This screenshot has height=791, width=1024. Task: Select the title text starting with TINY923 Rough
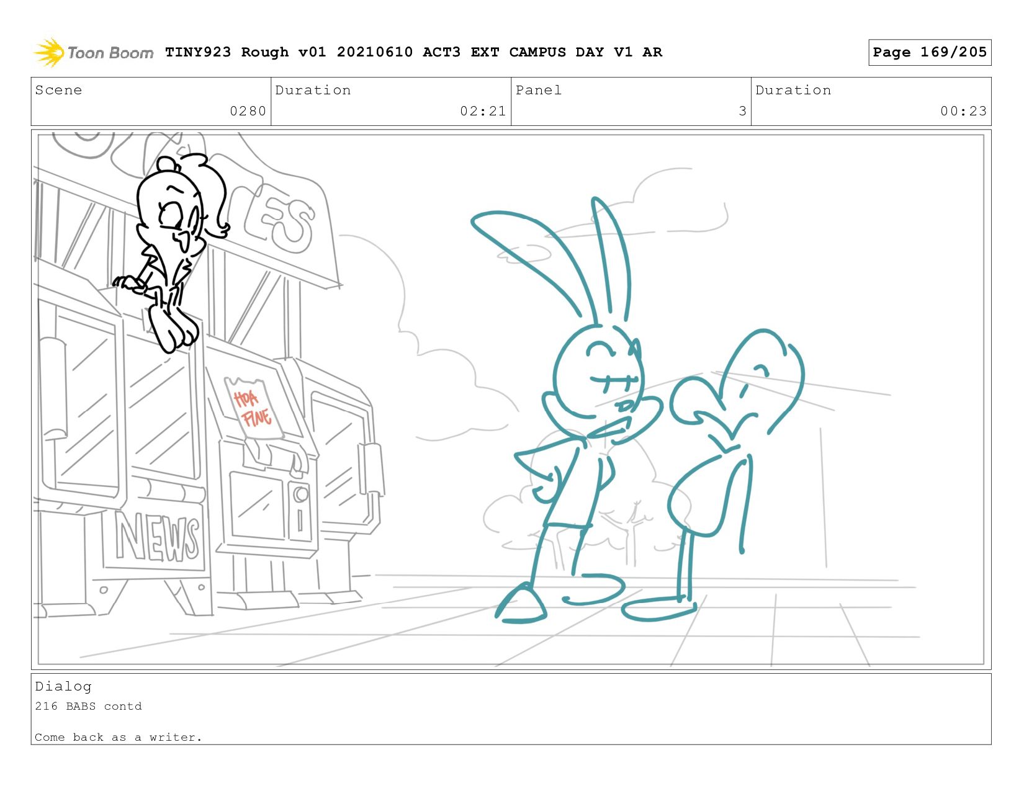point(413,52)
